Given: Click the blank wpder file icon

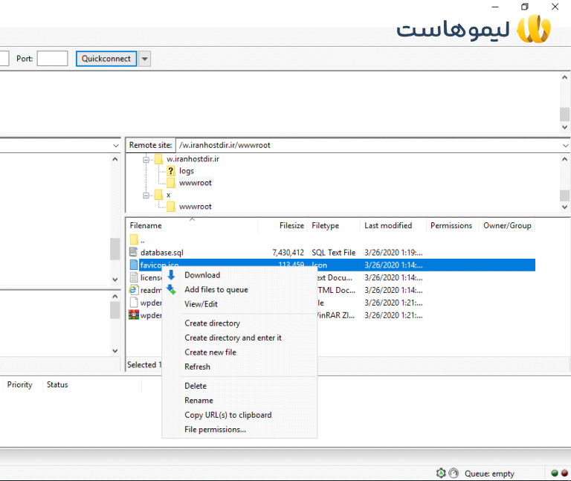Looking at the screenshot, I should [134, 303].
